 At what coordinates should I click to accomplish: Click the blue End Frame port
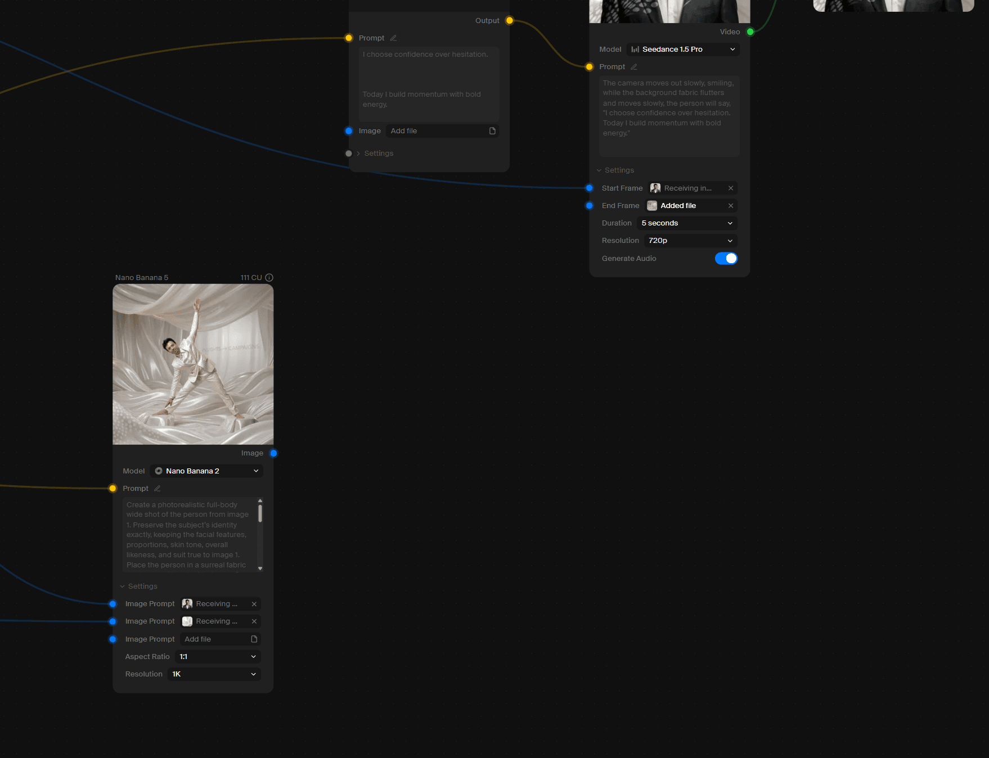tap(589, 206)
